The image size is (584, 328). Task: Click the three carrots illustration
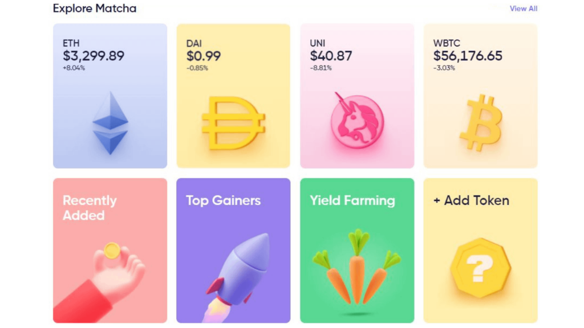pos(357,266)
